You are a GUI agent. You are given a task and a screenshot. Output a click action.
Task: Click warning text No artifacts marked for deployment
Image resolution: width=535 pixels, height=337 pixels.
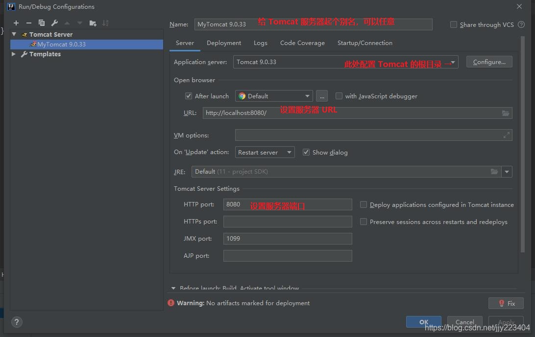(x=258, y=303)
